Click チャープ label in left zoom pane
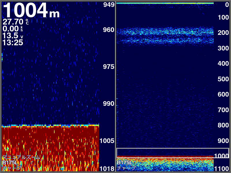Screen dimensions: 231x173 click(12, 168)
